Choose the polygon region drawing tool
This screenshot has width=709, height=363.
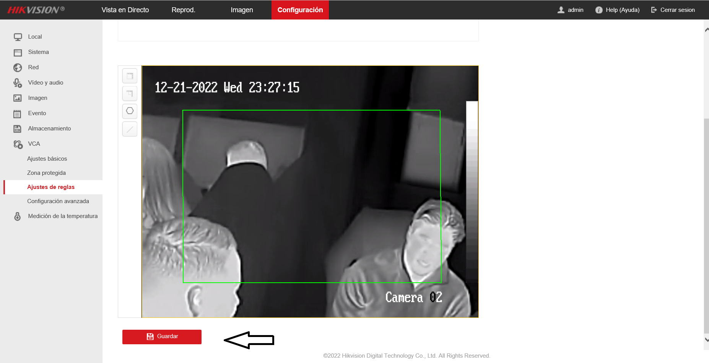(130, 111)
